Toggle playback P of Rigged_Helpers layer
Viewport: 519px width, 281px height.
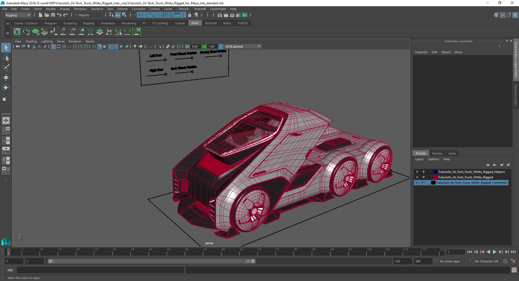pos(424,172)
